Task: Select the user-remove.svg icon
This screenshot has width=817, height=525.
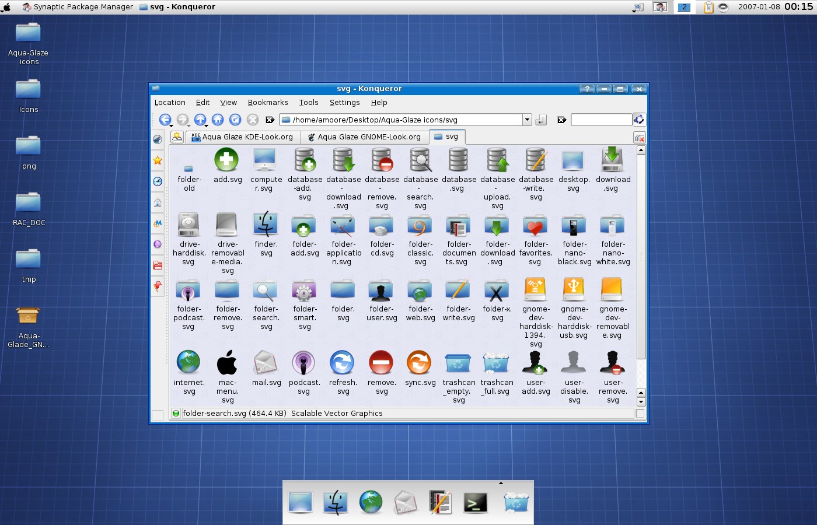Action: coord(612,362)
